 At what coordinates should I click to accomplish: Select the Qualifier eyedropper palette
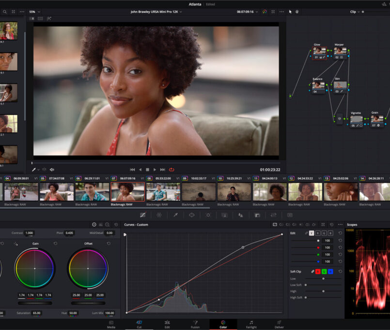(175, 215)
